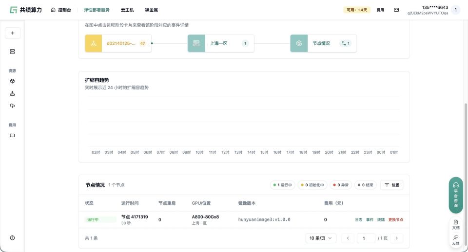This screenshot has width=468, height=252.
Task: Click 节点 4171319 name
Action: click(135, 217)
